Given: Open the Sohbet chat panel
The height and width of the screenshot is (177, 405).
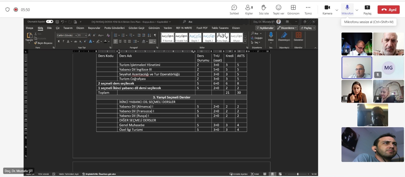Looking at the screenshot, I should (x=234, y=8).
